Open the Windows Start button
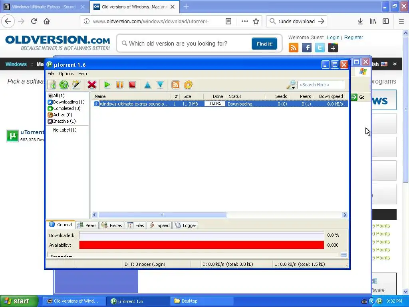409x307 pixels. click(19, 301)
